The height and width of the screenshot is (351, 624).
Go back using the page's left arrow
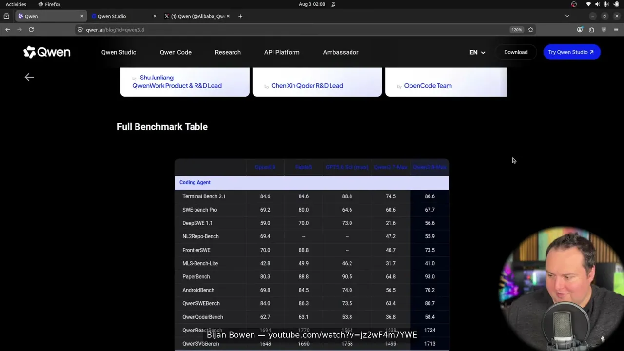point(29,77)
